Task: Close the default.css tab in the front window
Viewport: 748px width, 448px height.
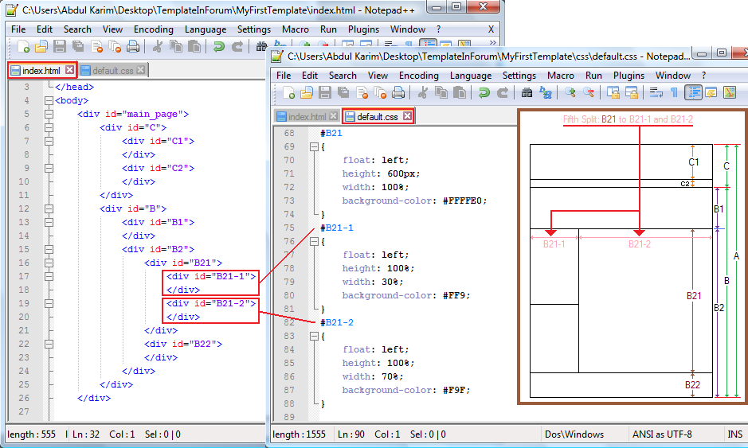Action: click(x=407, y=117)
